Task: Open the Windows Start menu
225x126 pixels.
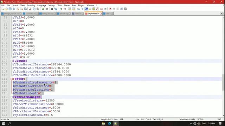Action: (3, 124)
